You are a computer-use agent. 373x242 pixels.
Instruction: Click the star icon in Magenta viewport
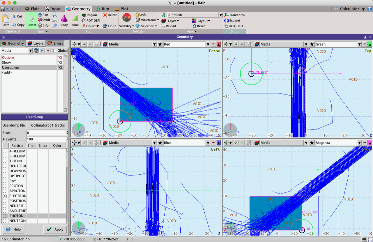coord(312,143)
